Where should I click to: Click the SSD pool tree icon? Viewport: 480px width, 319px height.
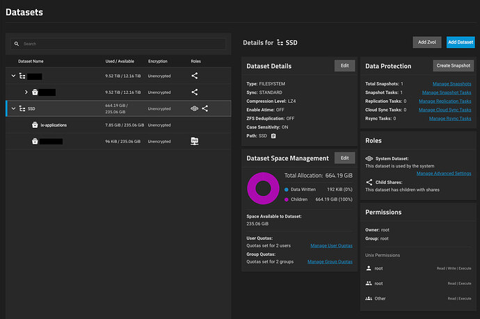click(22, 108)
